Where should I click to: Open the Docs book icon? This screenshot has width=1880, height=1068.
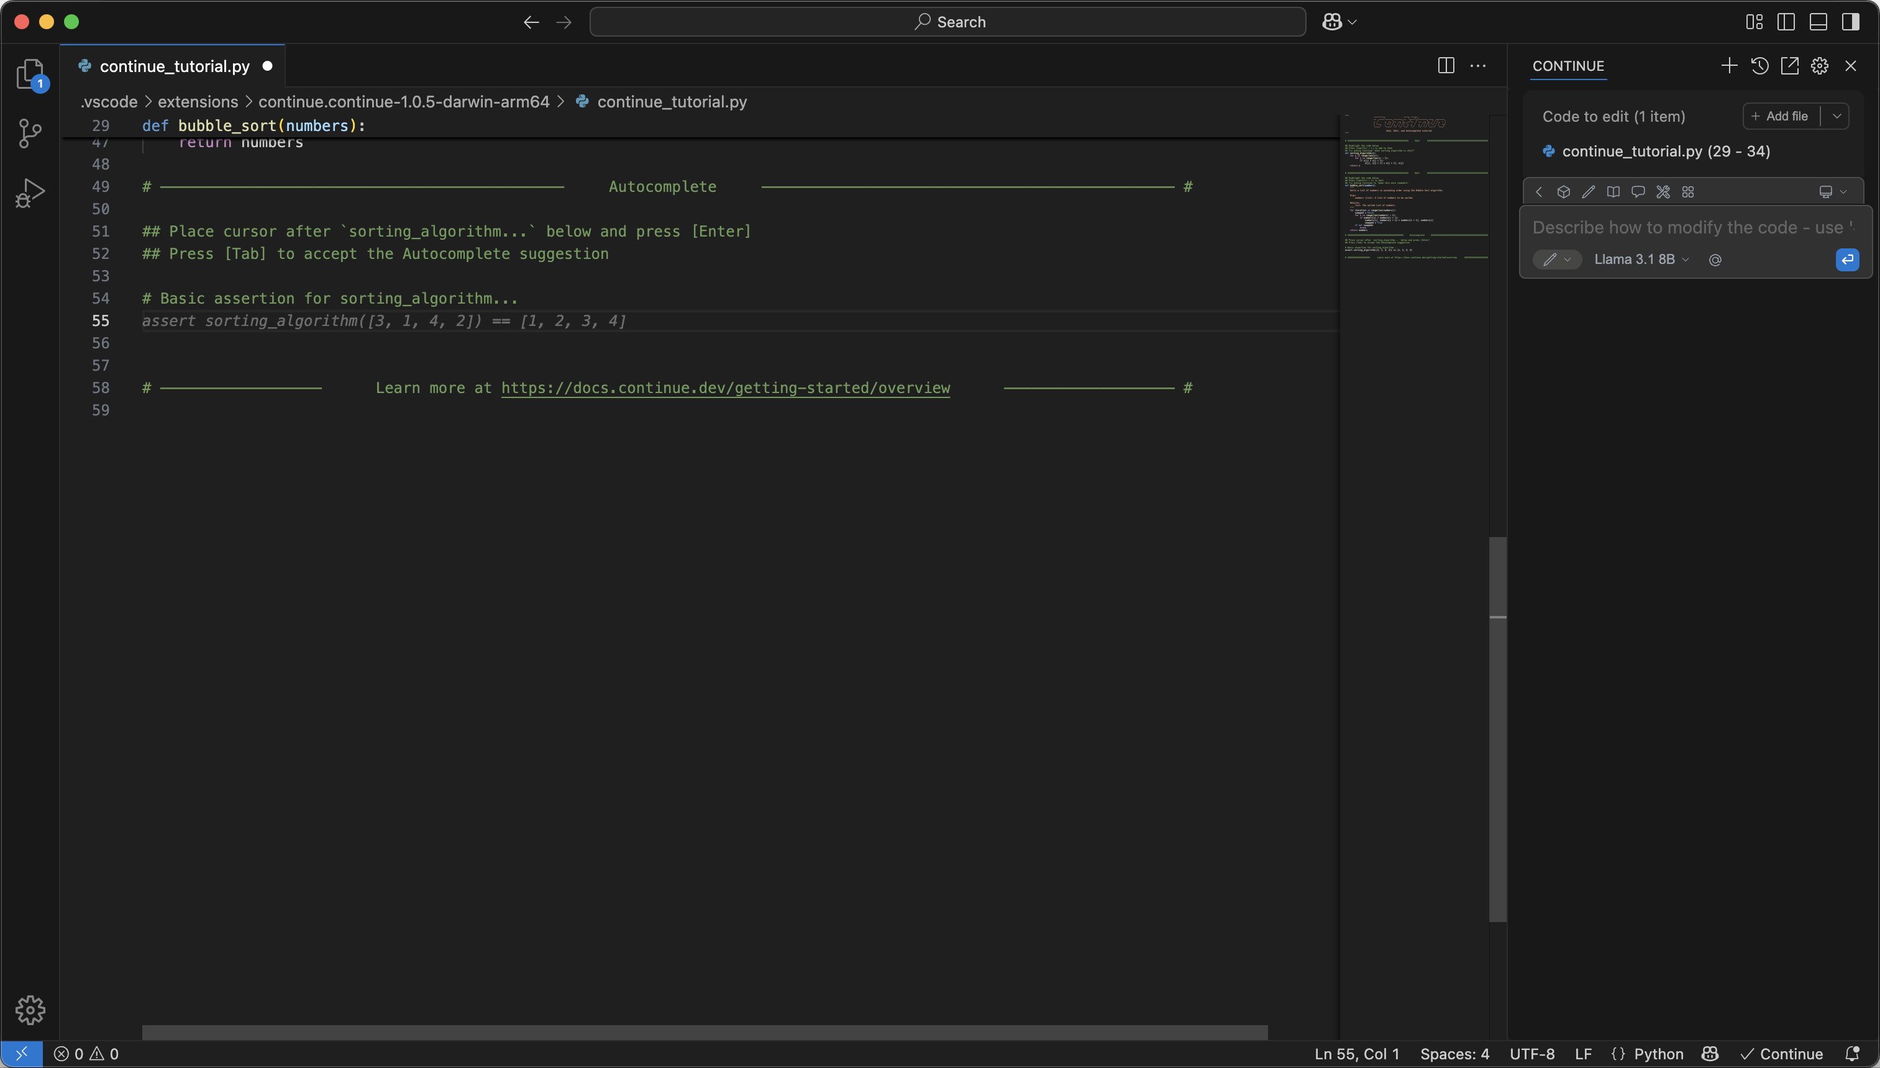(1613, 192)
